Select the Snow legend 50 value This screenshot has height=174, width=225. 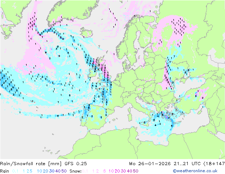136,171
